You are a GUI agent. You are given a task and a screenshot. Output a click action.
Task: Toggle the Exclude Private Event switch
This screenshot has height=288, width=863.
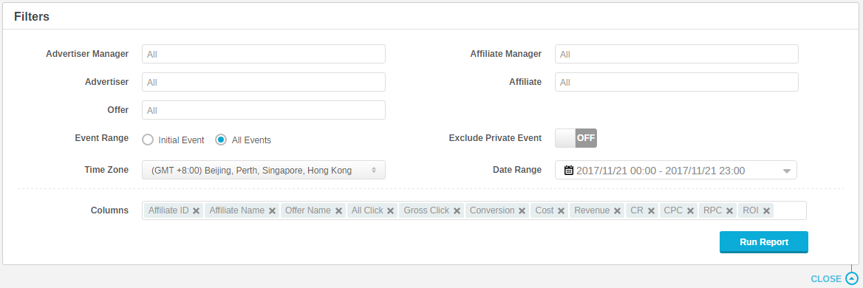pos(576,138)
